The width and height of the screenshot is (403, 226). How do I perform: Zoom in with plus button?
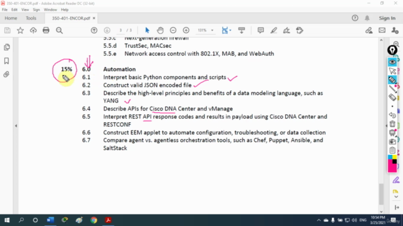coord(186,31)
